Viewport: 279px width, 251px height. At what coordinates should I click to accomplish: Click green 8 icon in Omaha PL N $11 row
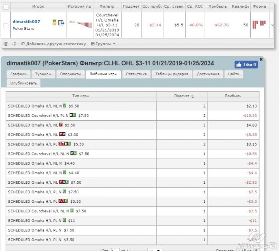[x=65, y=220]
